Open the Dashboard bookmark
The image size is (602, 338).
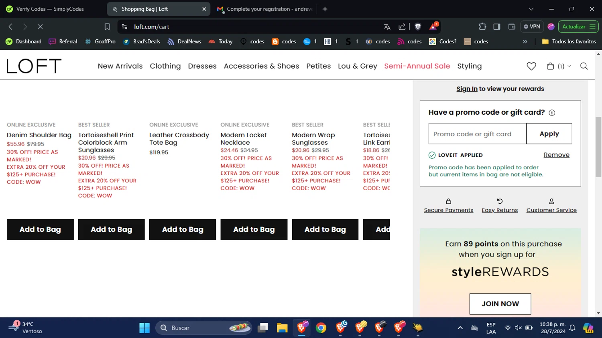pos(24,41)
